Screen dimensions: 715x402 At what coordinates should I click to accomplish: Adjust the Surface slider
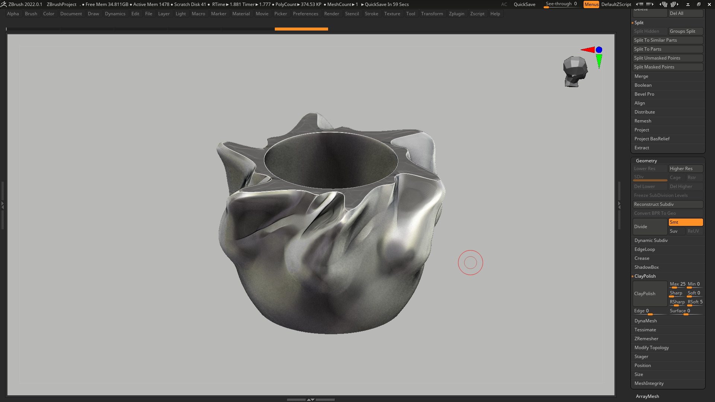click(686, 312)
